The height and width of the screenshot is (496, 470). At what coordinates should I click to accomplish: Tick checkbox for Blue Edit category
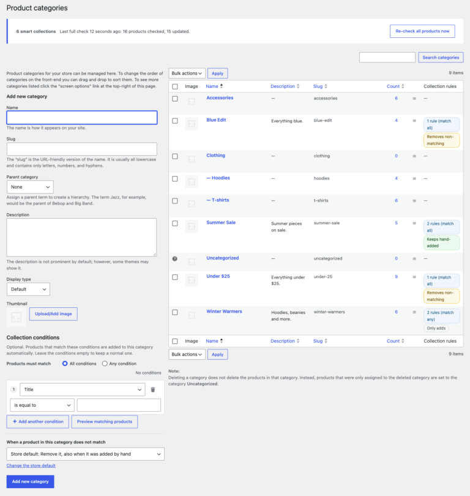(175, 121)
